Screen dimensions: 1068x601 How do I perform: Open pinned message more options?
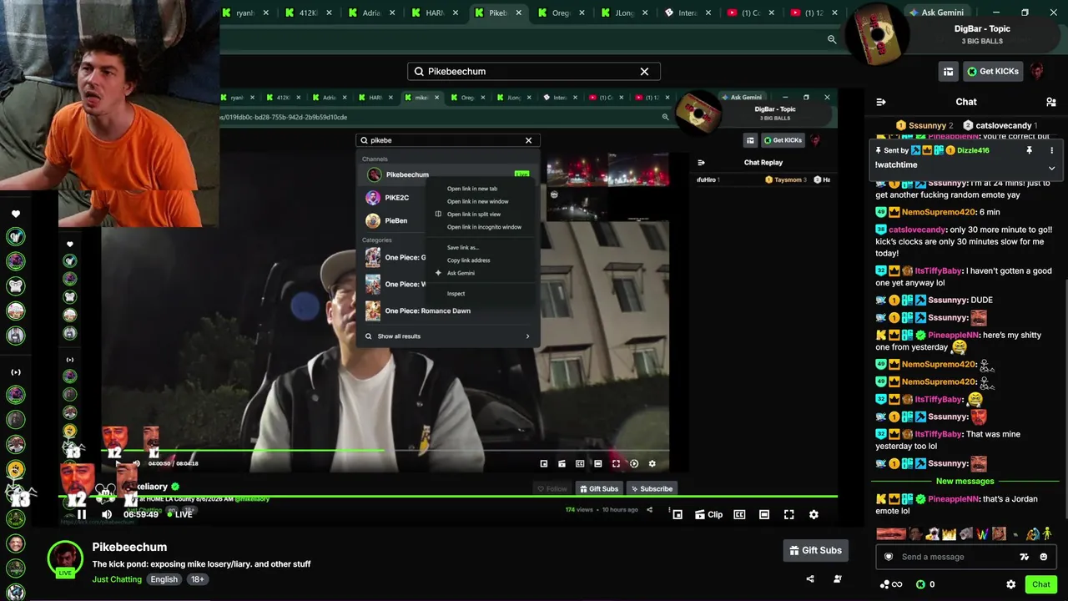[x=1051, y=150]
